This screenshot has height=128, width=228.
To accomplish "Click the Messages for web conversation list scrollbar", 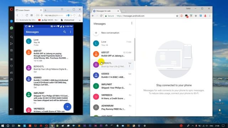I will [x=135, y=49].
